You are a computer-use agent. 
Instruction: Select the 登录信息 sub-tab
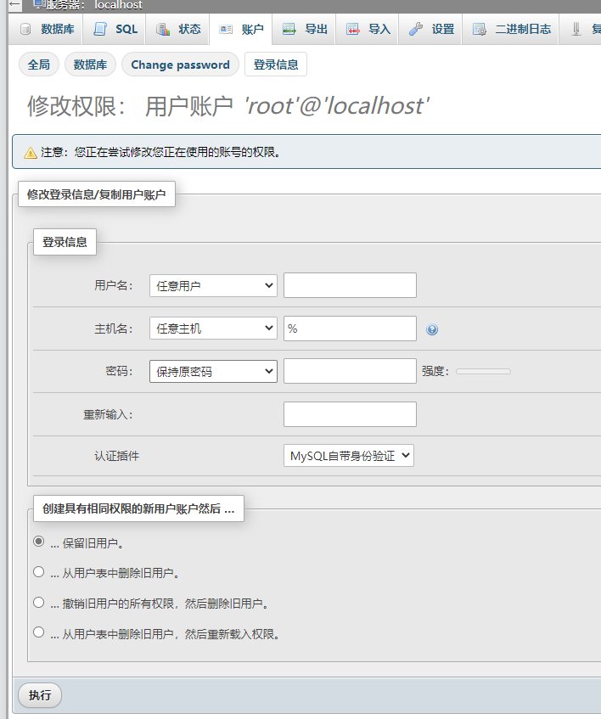pyautogui.click(x=276, y=65)
